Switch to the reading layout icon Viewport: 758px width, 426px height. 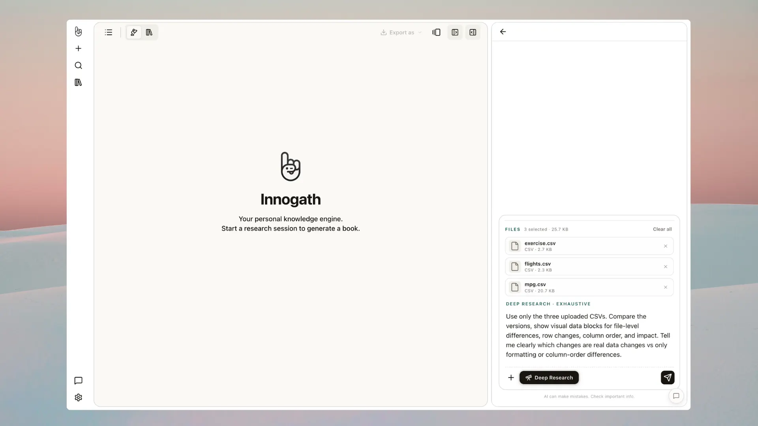[x=436, y=32]
